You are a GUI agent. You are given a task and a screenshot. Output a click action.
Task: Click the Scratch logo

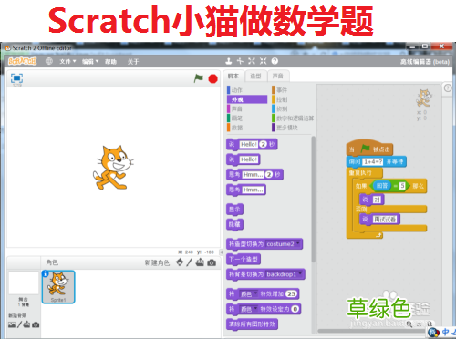pos(22,61)
